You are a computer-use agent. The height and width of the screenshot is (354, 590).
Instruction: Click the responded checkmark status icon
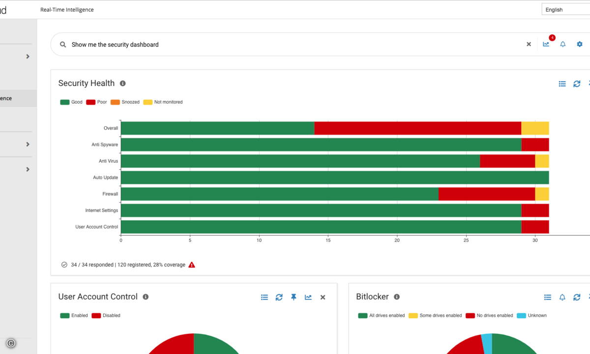coord(64,265)
